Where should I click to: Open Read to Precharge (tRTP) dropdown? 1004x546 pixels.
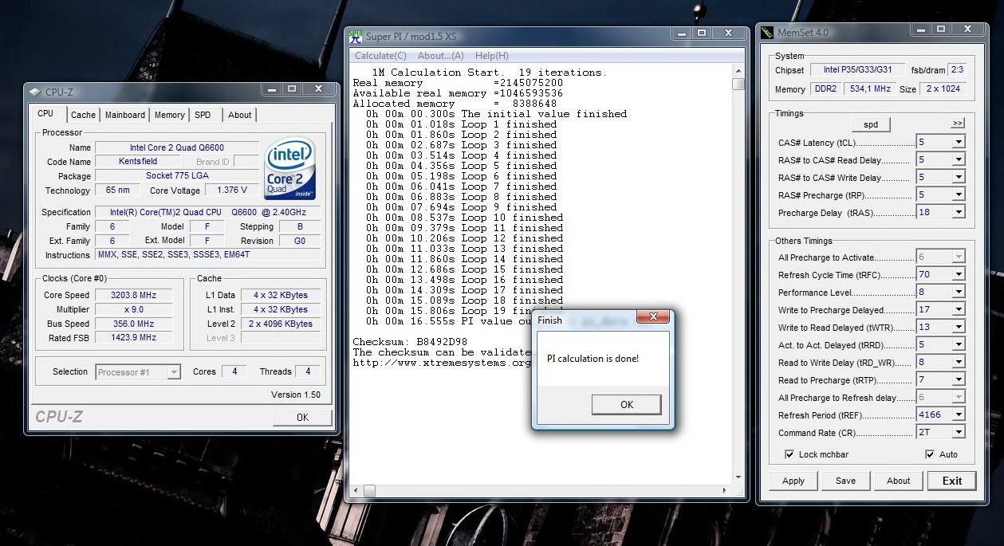pyautogui.click(x=959, y=379)
